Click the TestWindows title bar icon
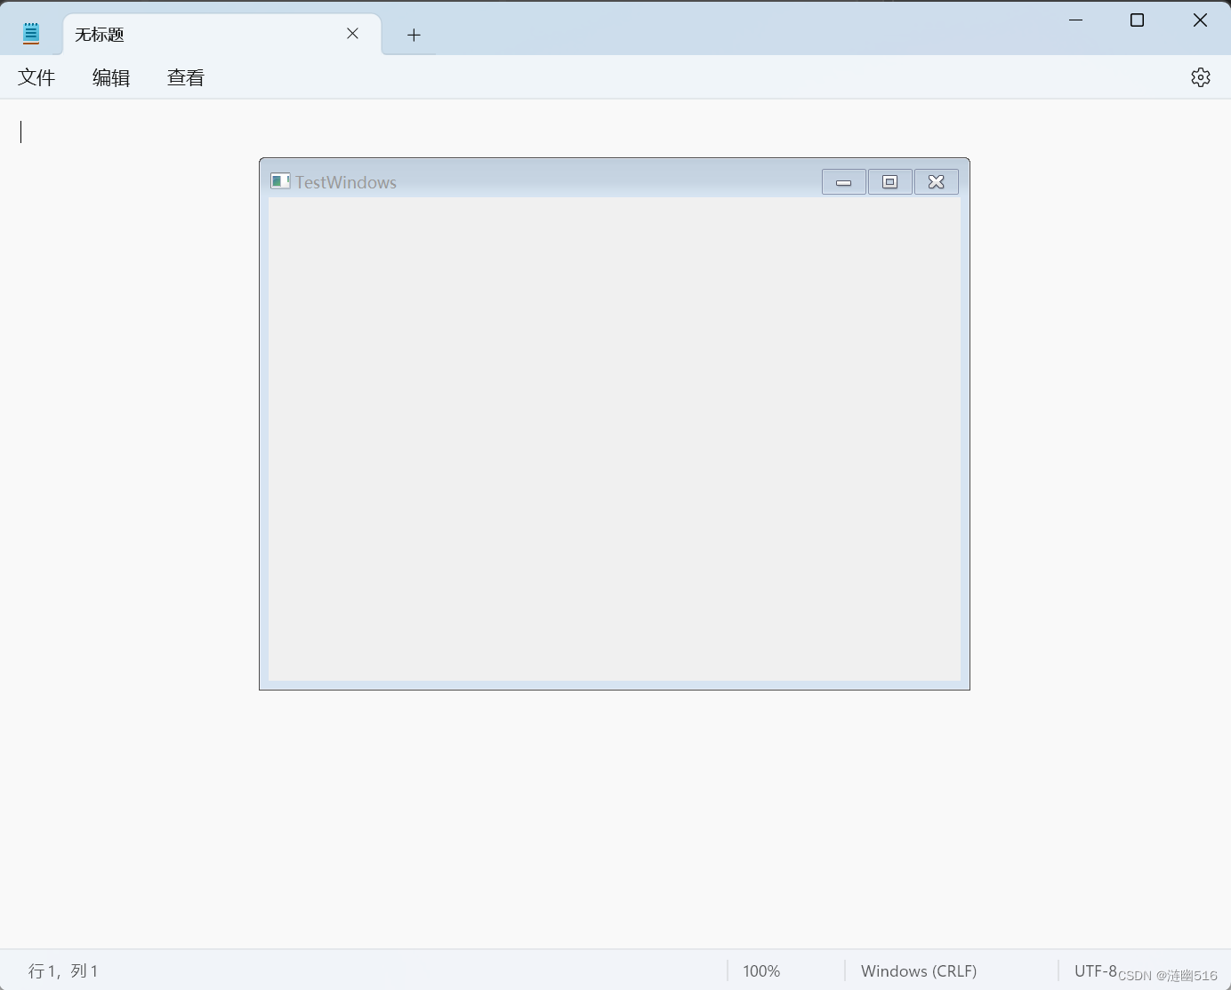This screenshot has height=990, width=1231. point(279,181)
